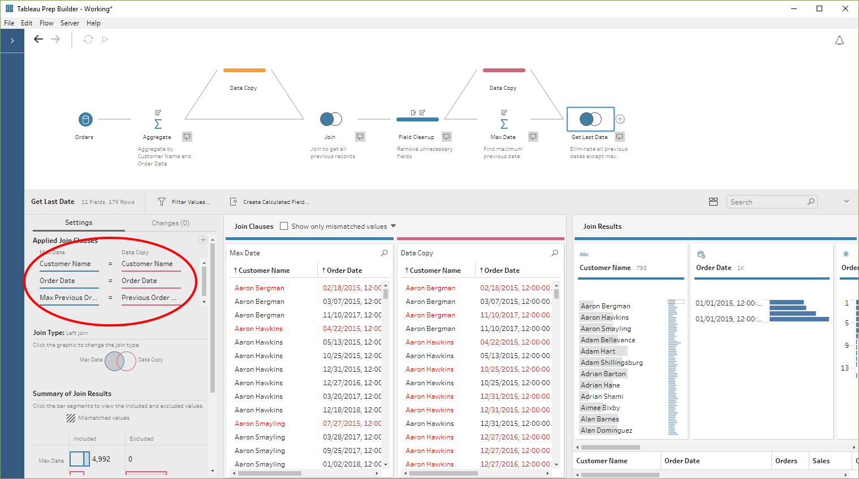Switch to the Settings tab
This screenshot has width=859, height=479.
click(79, 223)
